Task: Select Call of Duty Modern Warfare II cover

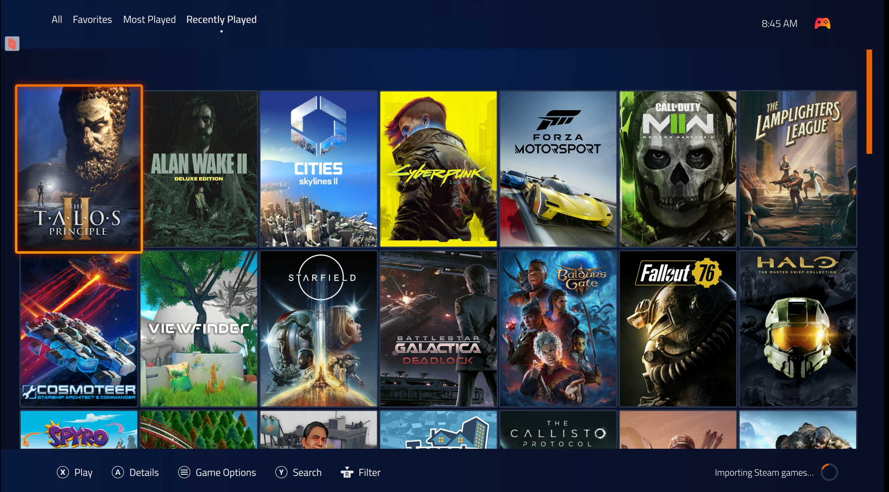Action: tap(678, 169)
